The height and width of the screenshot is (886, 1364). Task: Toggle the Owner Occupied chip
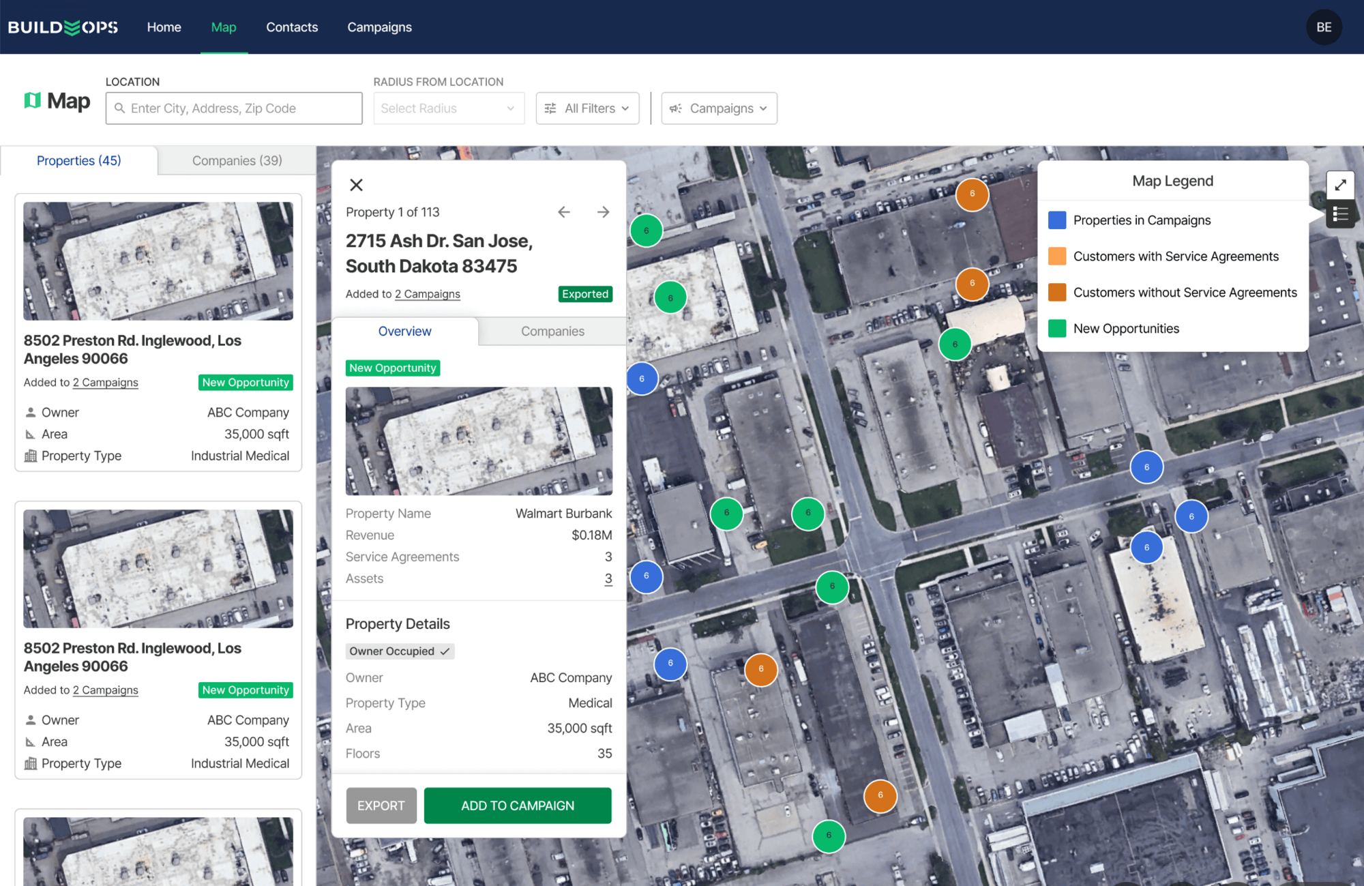(x=400, y=651)
